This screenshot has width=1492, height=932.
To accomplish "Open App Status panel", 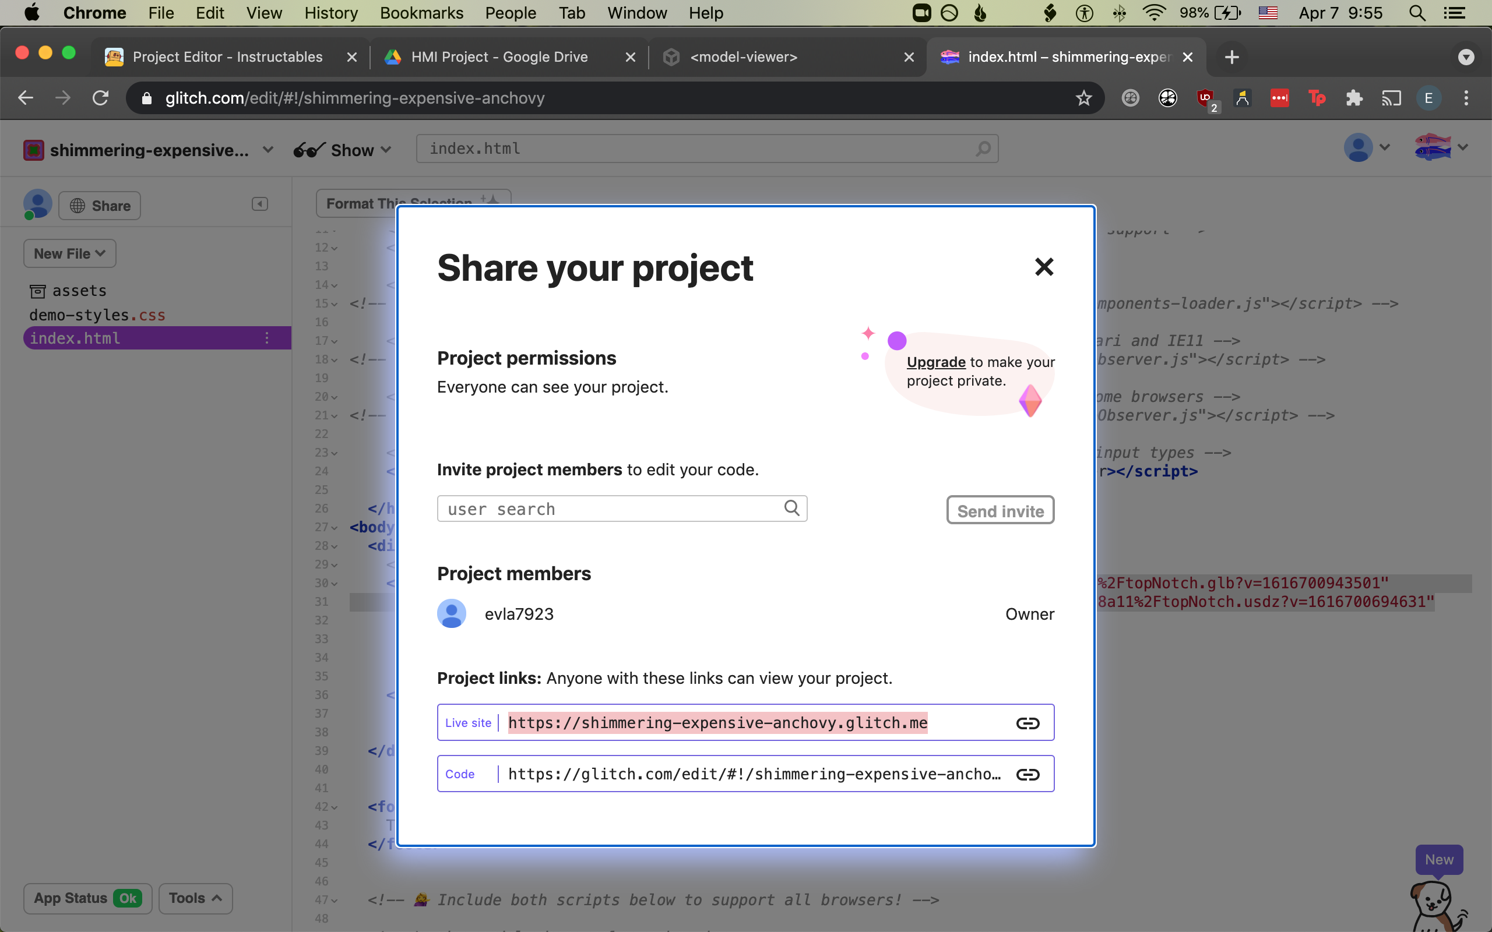I will coord(87,898).
